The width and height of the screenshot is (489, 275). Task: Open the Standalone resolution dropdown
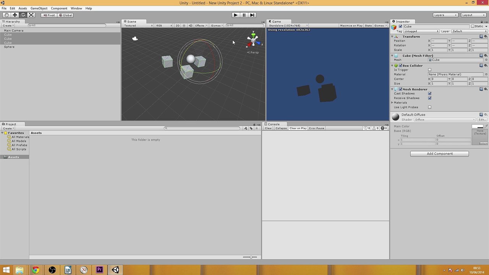click(x=288, y=26)
